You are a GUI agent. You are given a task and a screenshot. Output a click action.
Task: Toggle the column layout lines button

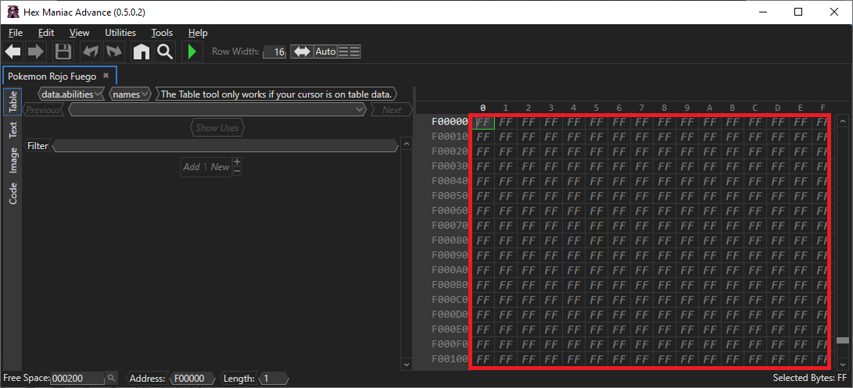pyautogui.click(x=349, y=52)
